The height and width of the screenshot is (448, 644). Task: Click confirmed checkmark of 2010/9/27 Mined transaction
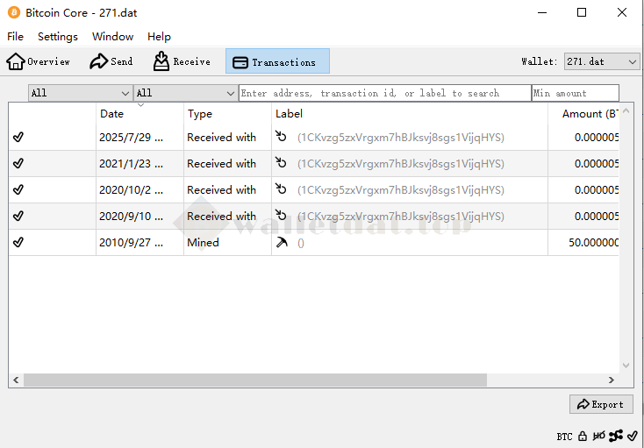pos(18,243)
